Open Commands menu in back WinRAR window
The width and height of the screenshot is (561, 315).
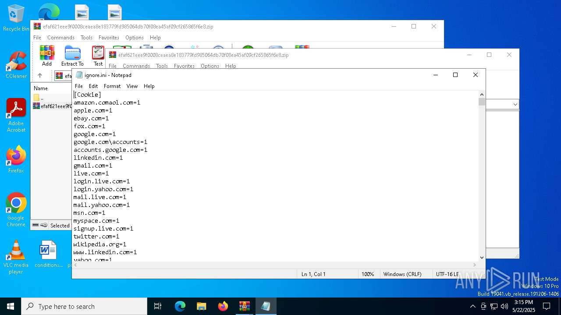click(x=61, y=38)
